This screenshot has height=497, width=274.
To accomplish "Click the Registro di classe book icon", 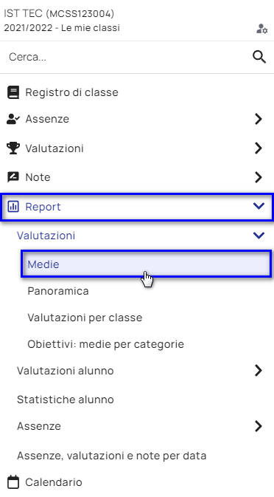I will 13,92.
